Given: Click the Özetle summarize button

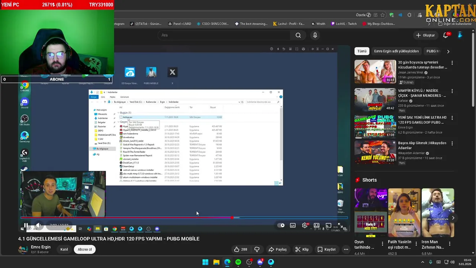Looking at the screenshot, I should 363,15.
